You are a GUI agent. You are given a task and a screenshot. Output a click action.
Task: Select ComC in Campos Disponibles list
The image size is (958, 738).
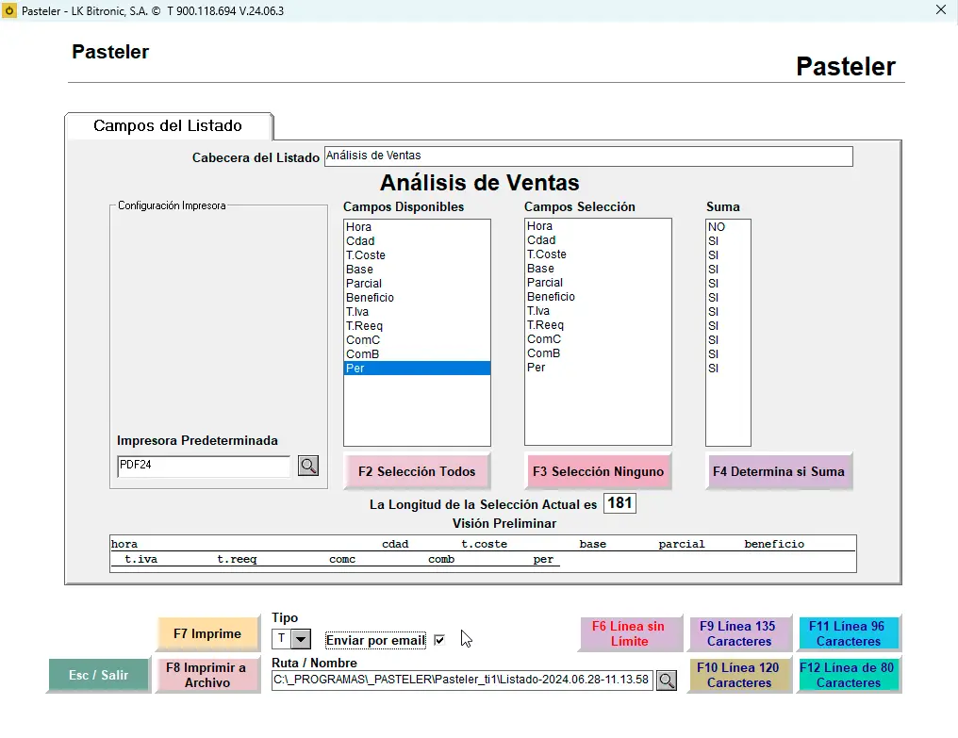(x=417, y=339)
